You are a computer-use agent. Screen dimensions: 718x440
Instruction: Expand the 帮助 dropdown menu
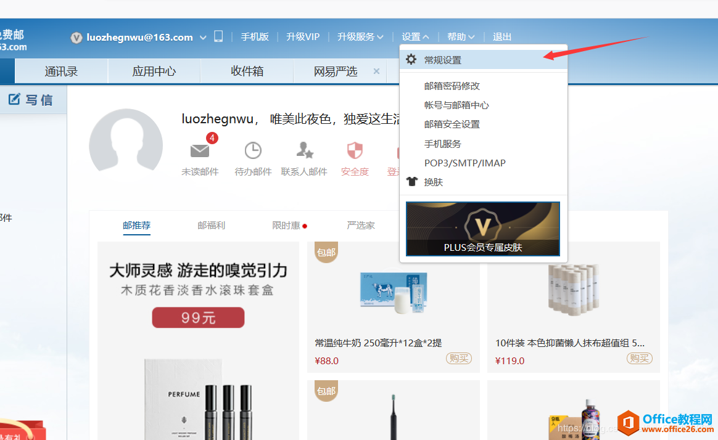click(x=461, y=37)
